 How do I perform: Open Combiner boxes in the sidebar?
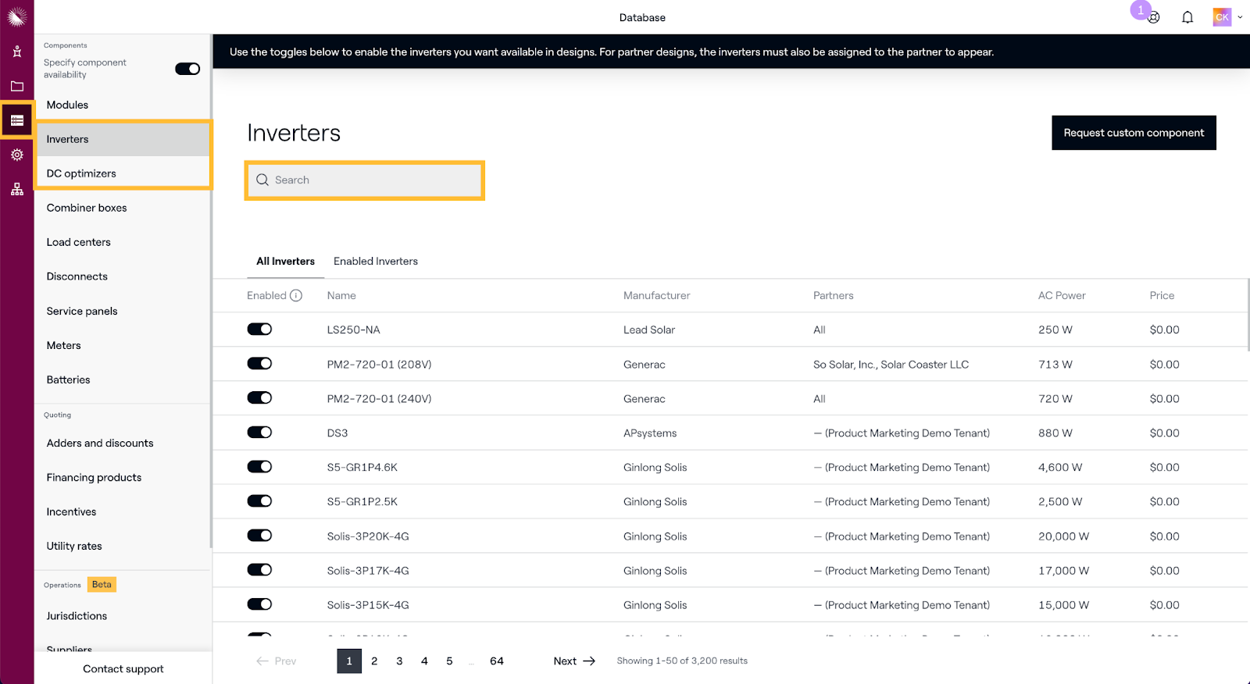tap(123, 208)
